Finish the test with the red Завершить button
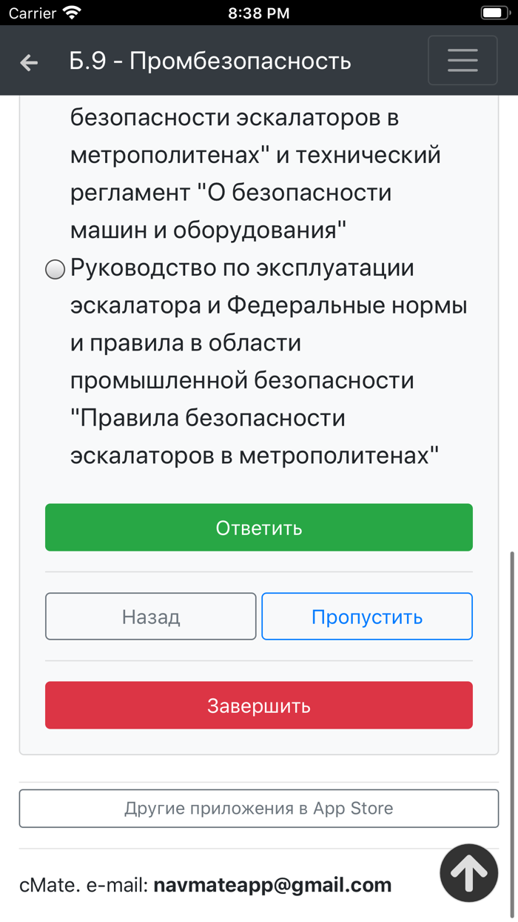 259,705
